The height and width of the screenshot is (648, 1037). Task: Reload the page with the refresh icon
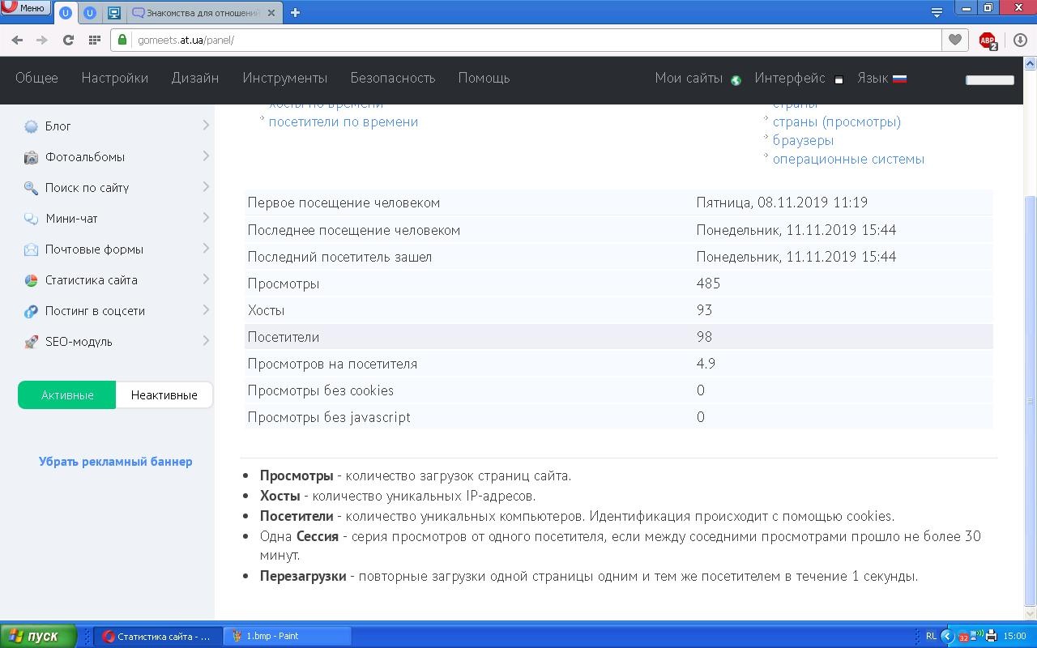coord(68,40)
